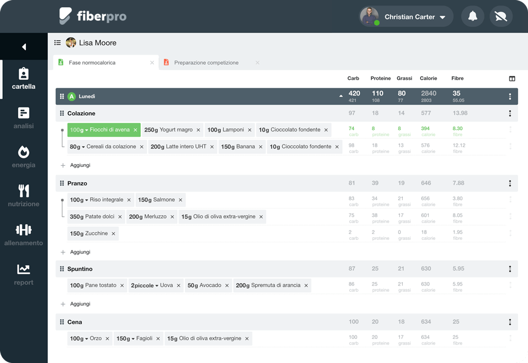
Task: Collapse the left sidebar with arrow
Action: coord(24,47)
